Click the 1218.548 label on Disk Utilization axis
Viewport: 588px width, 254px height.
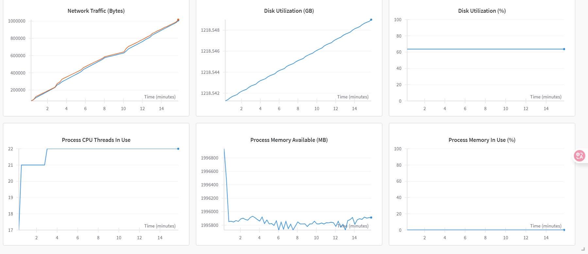(210, 30)
